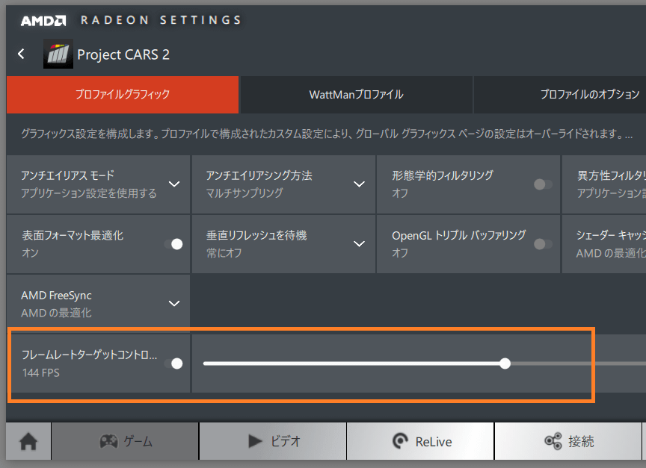Open the ゲーム bottom navigation tab
This screenshot has height=468, width=646.
(126, 441)
